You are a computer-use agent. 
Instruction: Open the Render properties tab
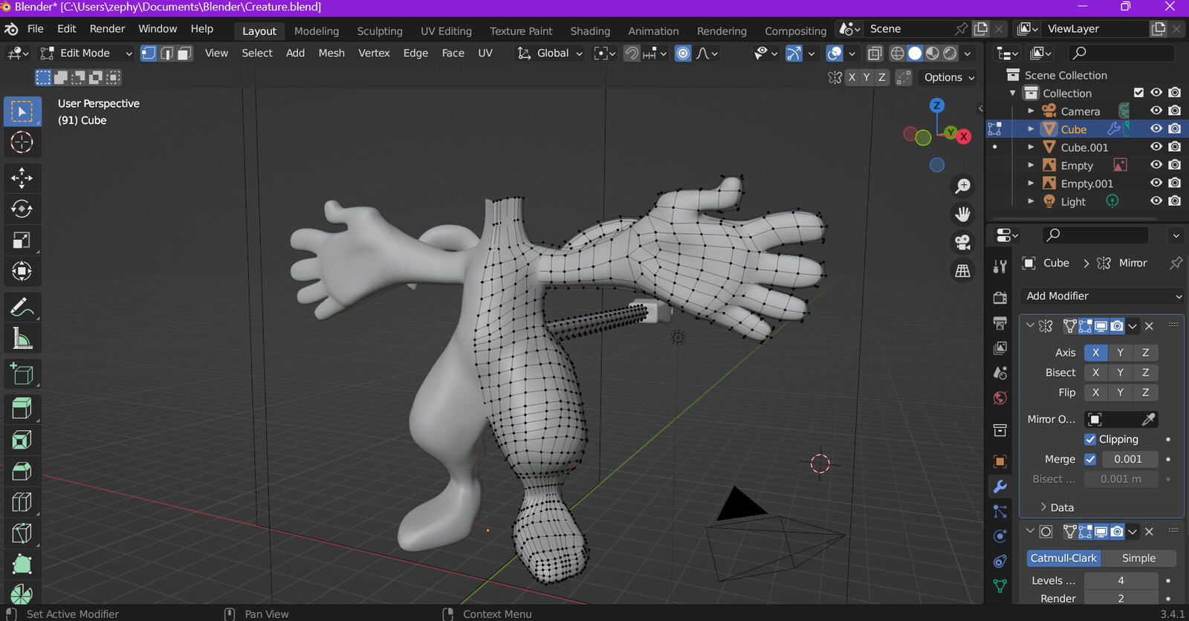pyautogui.click(x=1000, y=298)
